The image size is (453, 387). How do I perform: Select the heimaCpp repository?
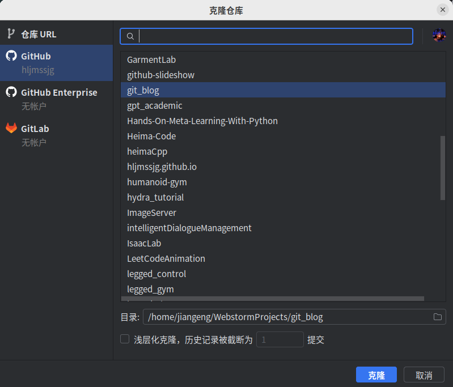click(283, 151)
